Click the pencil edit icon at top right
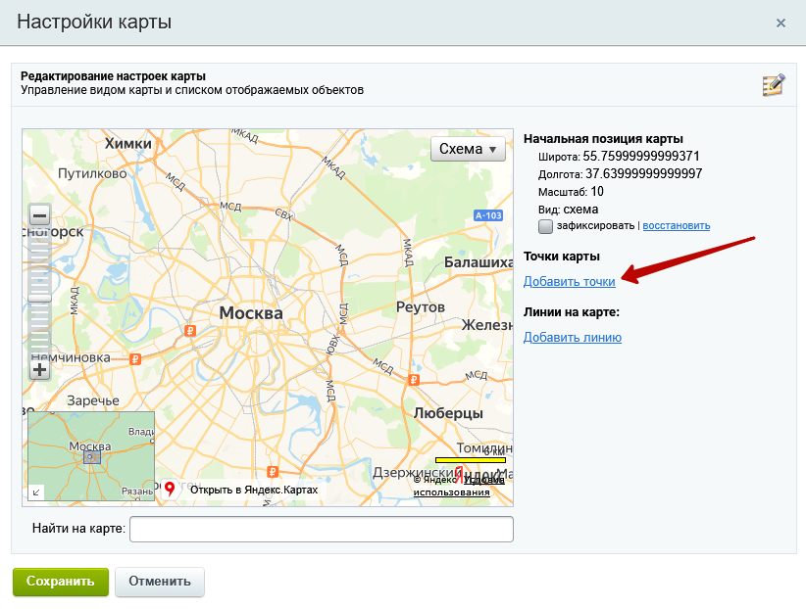 pyautogui.click(x=774, y=85)
